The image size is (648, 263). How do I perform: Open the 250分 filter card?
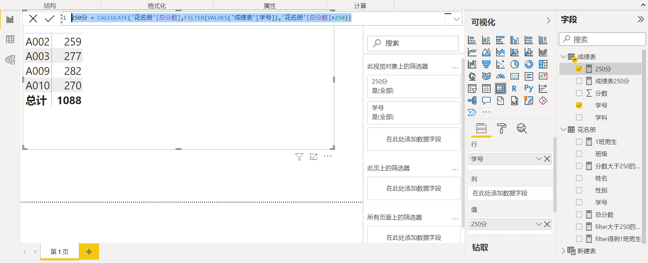[414, 86]
